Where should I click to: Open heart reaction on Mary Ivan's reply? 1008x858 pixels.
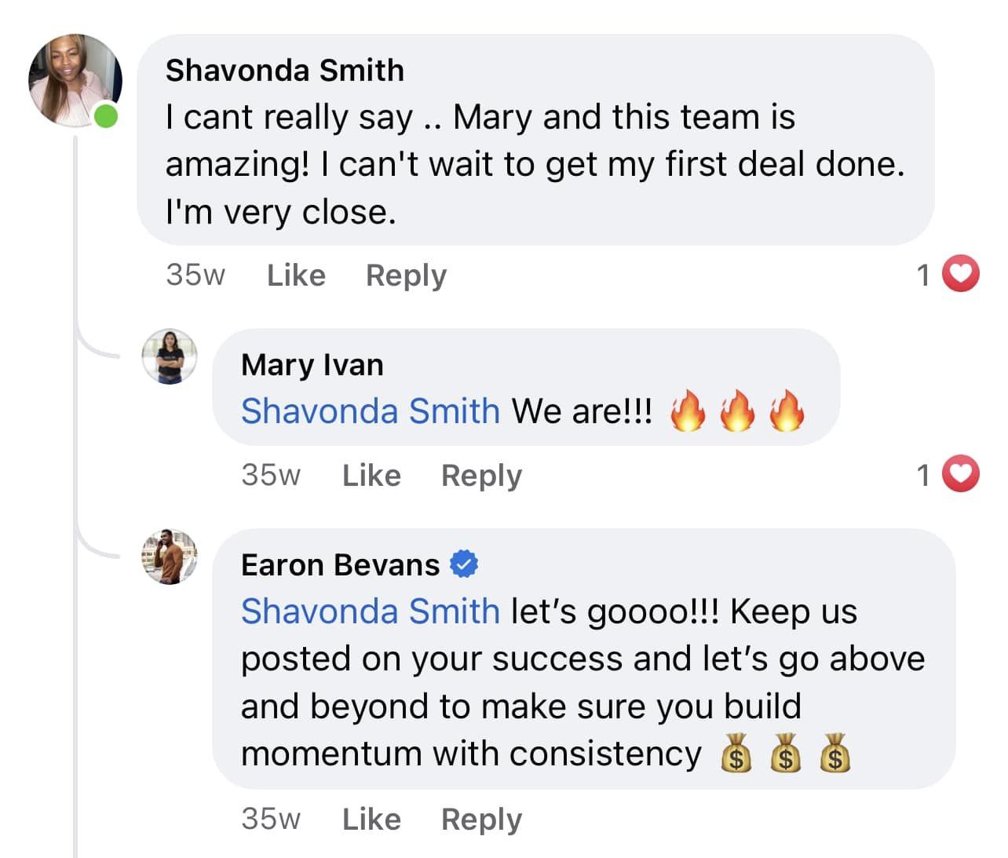[x=960, y=474]
